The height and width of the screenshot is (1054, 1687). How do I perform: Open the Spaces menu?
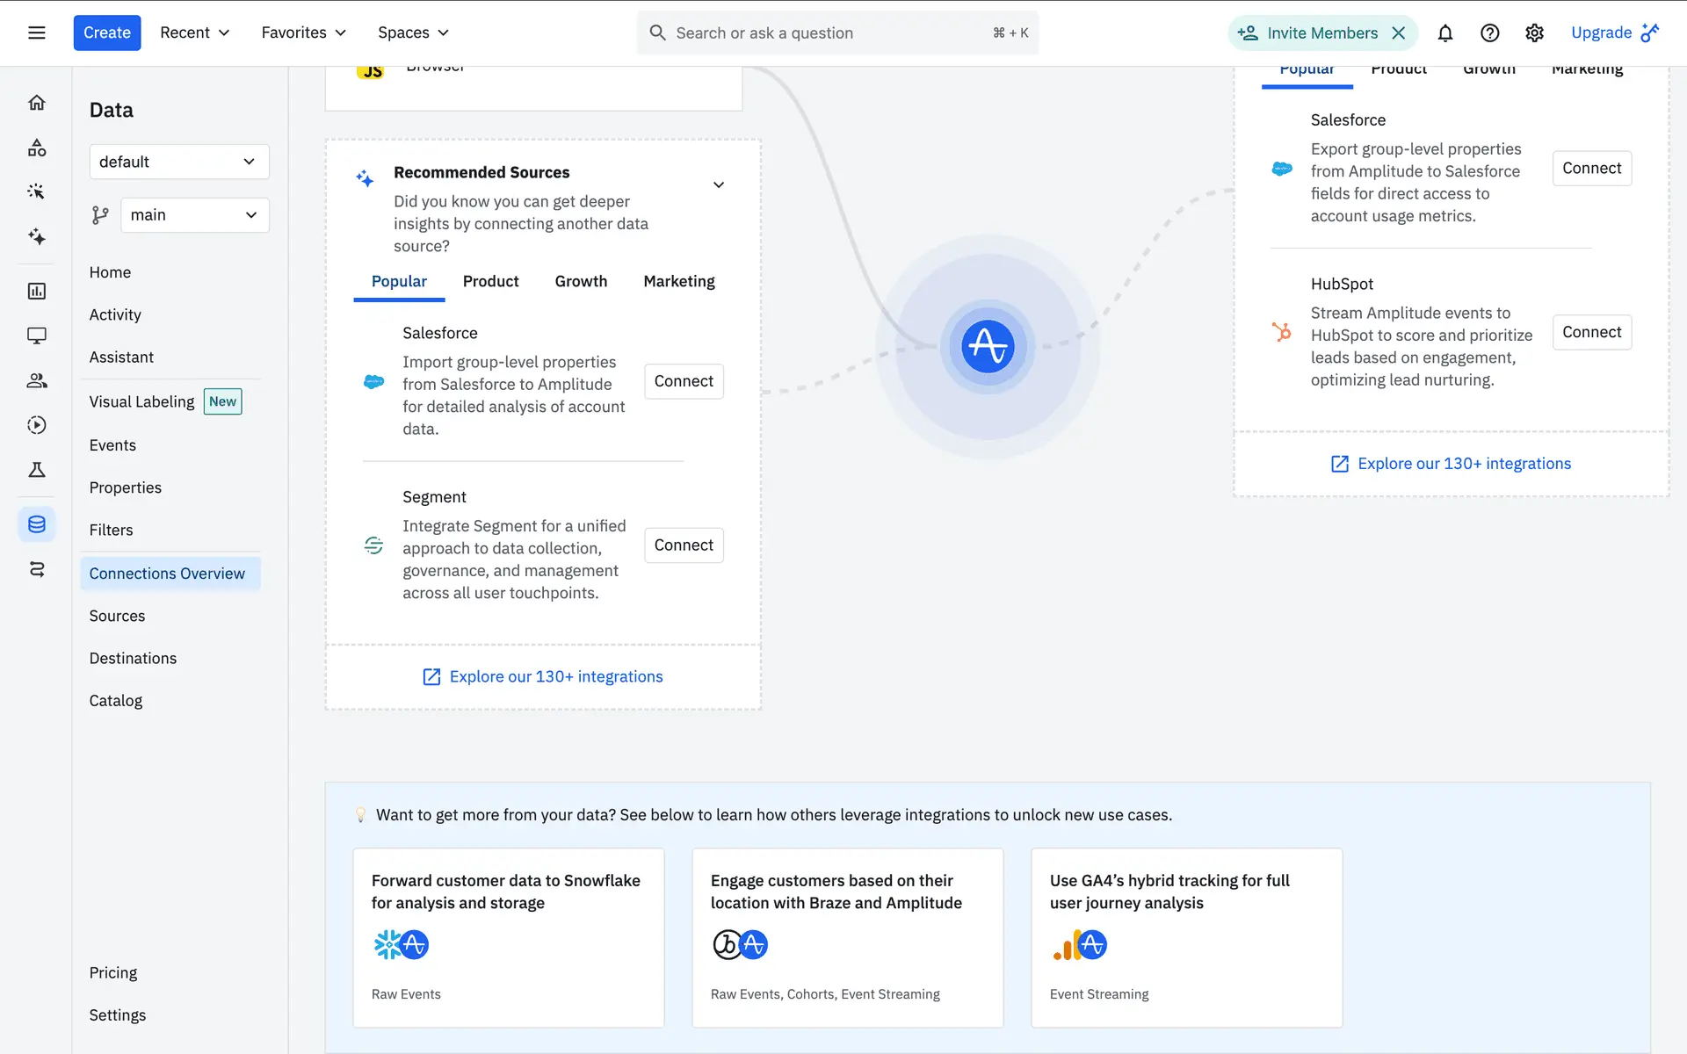point(413,33)
